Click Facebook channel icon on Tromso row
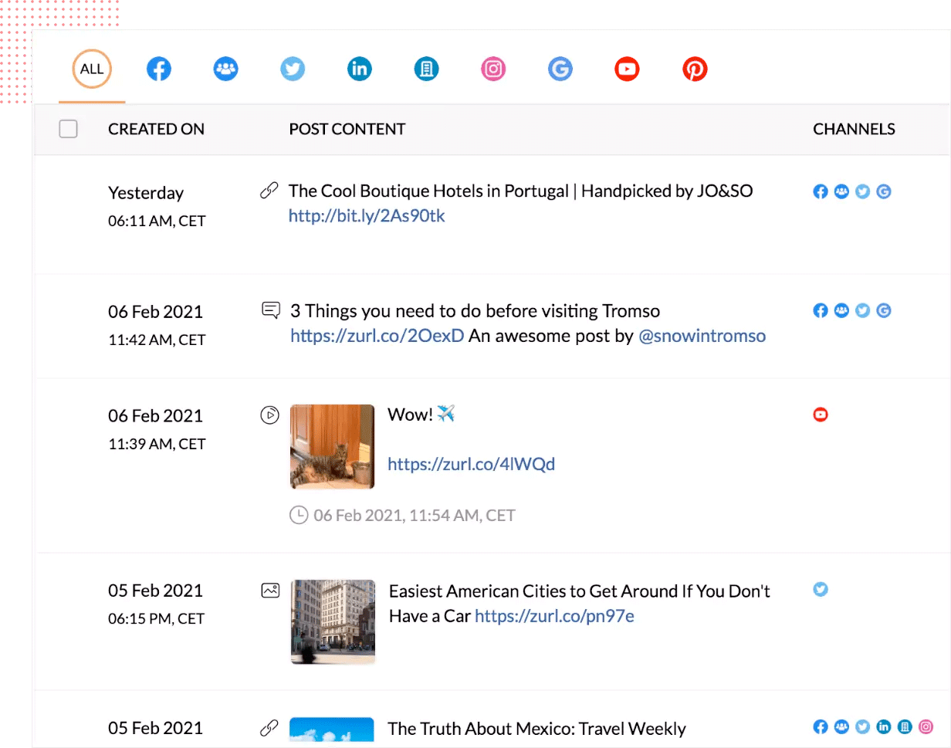Screen dimensions: 951x748 tap(821, 310)
